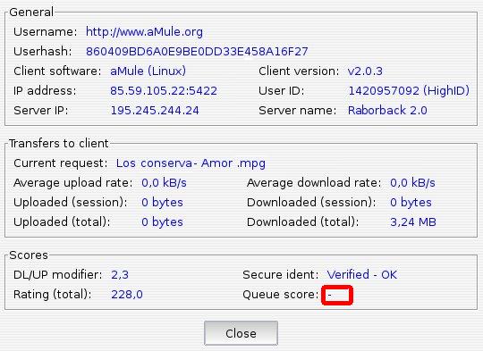
Task: Click the server name value Raborback 2.0
Action: 387,111
